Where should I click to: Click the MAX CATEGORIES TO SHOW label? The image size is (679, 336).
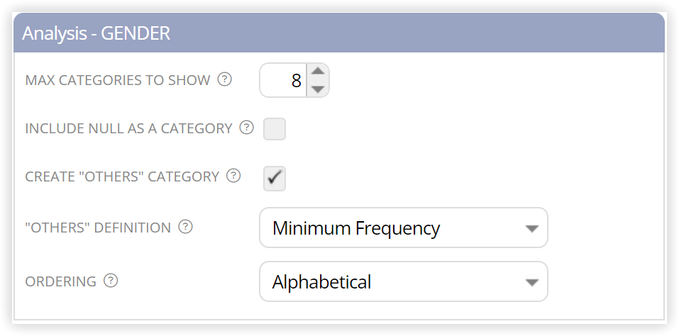[118, 80]
